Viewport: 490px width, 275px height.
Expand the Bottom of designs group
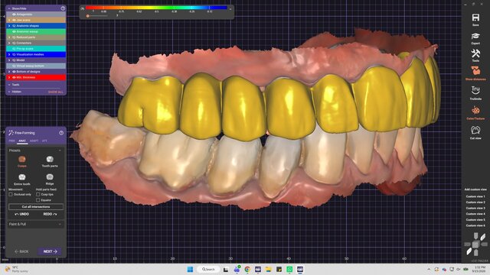9,71
